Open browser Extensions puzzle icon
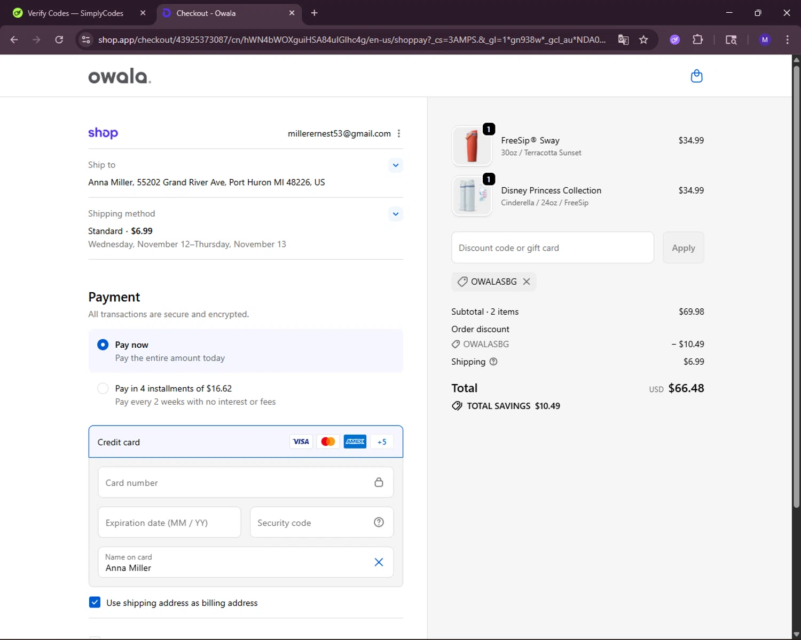Viewport: 801px width, 640px height. point(697,39)
